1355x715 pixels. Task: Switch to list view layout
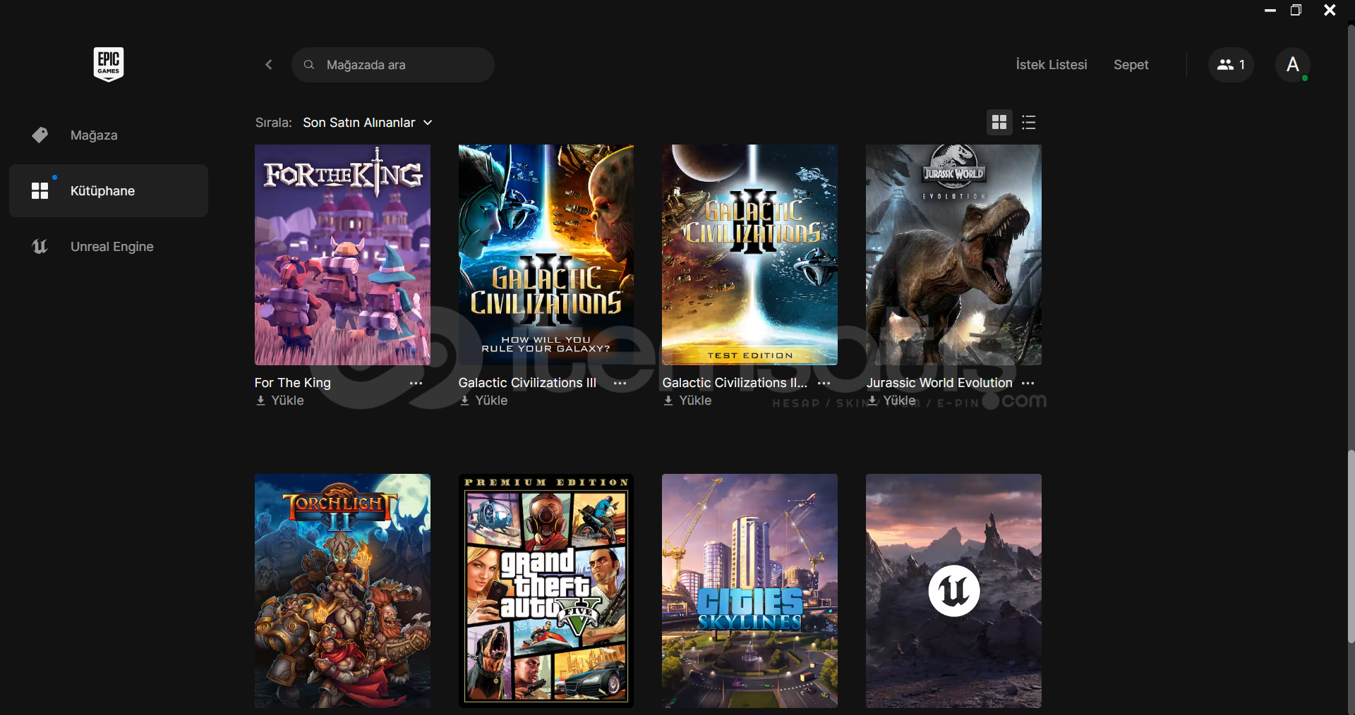pos(1029,123)
